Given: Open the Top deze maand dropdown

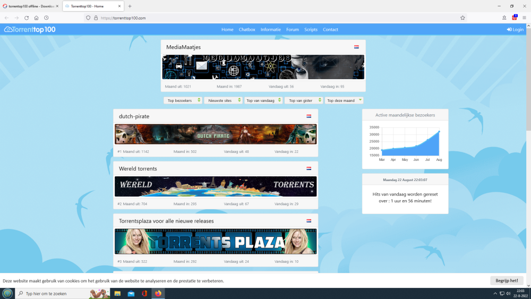Looking at the screenshot, I should tap(344, 100).
